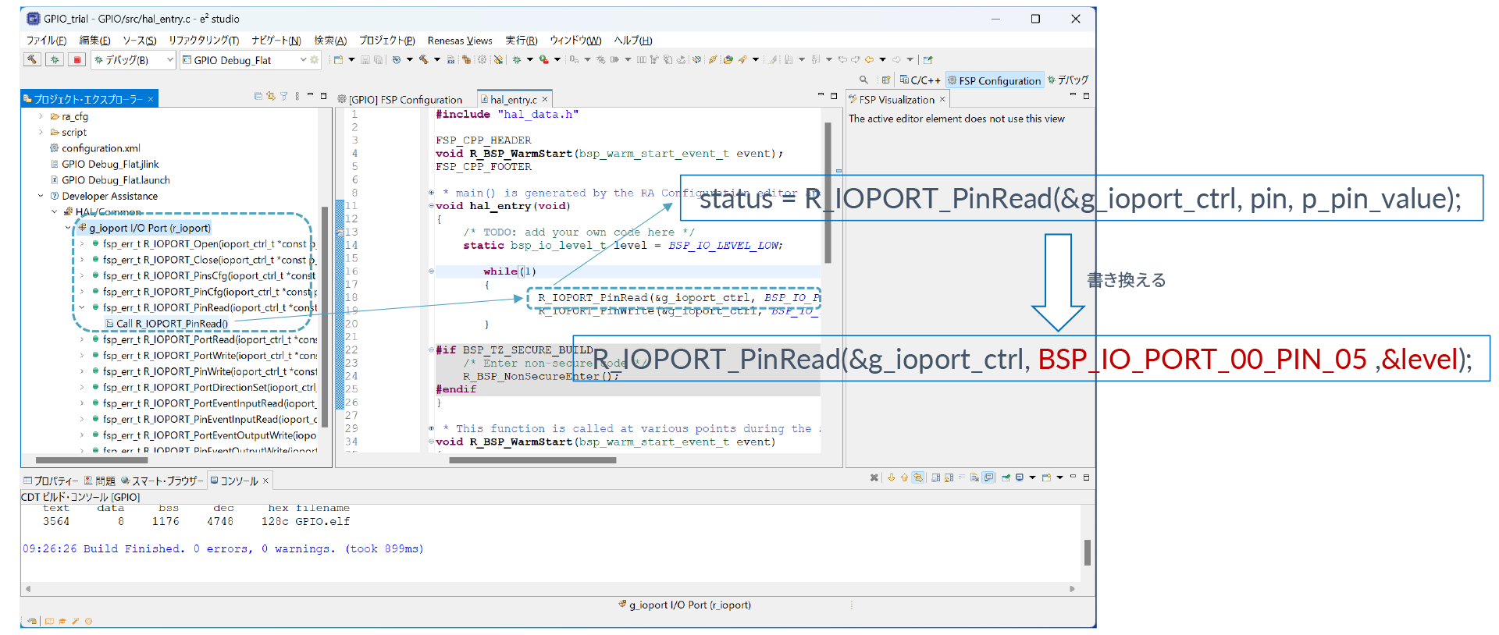
Task: Toggle Link with Editor in Project Explorer
Action: pos(271,96)
